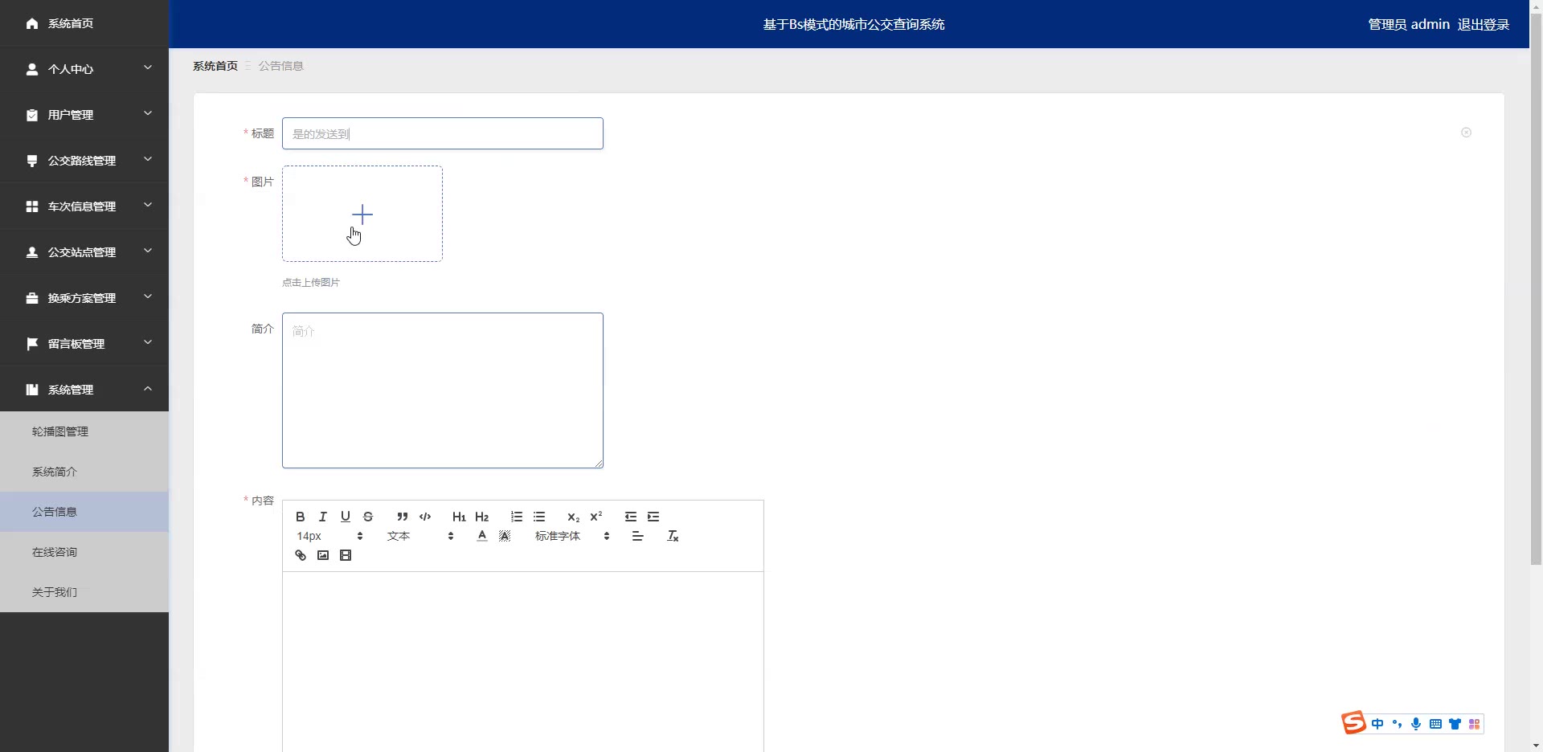Open the Sogou skin shirt icon
The width and height of the screenshot is (1543, 752).
click(x=1455, y=724)
